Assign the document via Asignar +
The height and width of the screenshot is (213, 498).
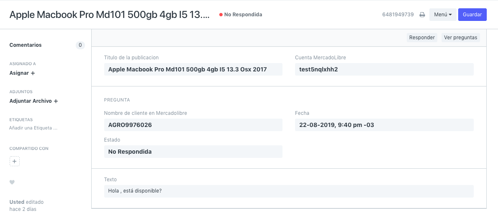coord(22,73)
